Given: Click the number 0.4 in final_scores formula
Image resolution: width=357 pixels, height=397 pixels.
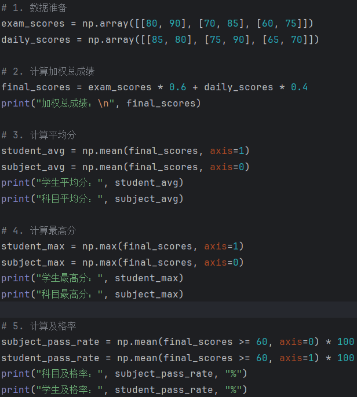Looking at the screenshot, I should 299,87.
